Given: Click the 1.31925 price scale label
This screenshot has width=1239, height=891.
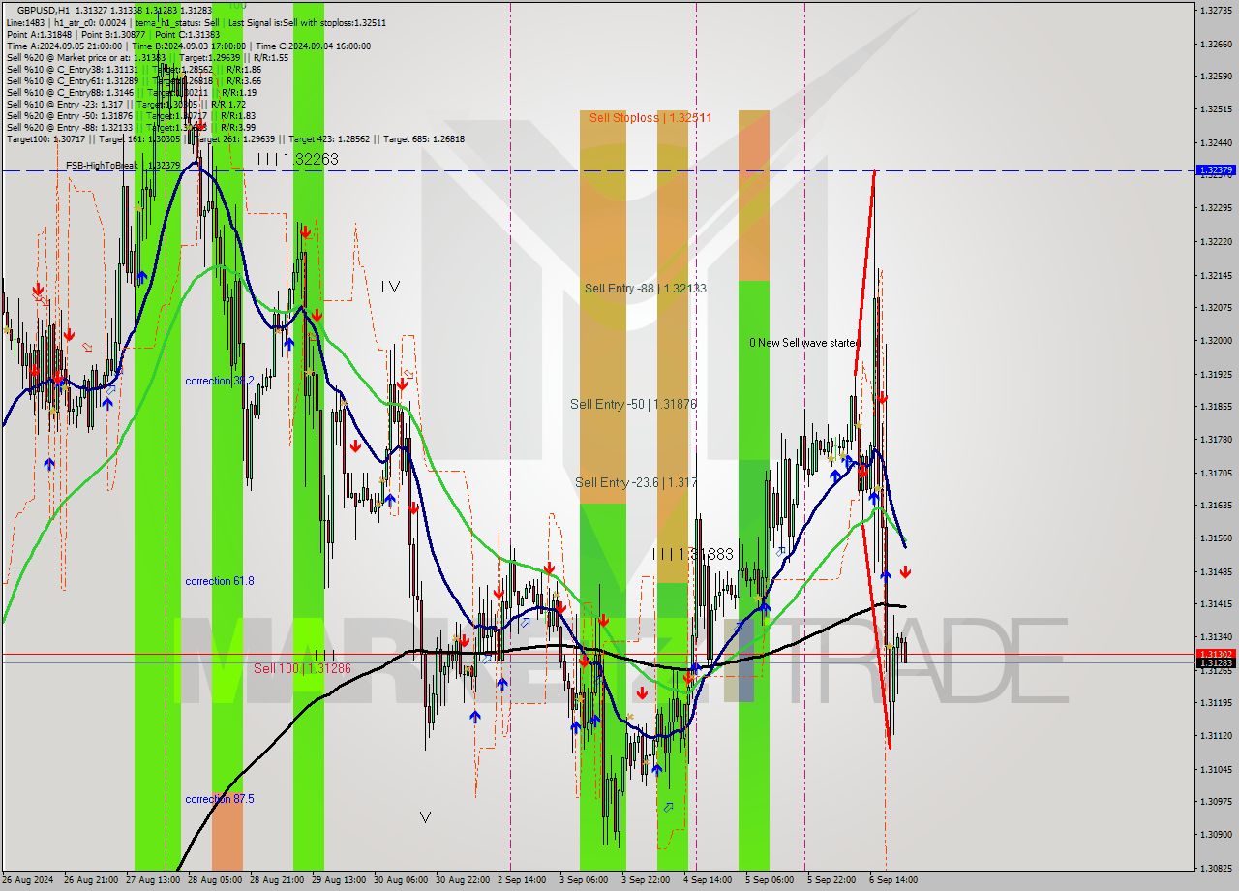Looking at the screenshot, I should 1216,374.
